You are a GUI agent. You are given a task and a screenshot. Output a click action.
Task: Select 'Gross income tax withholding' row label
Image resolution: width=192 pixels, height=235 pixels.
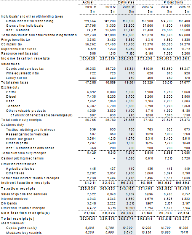coord(30,21)
